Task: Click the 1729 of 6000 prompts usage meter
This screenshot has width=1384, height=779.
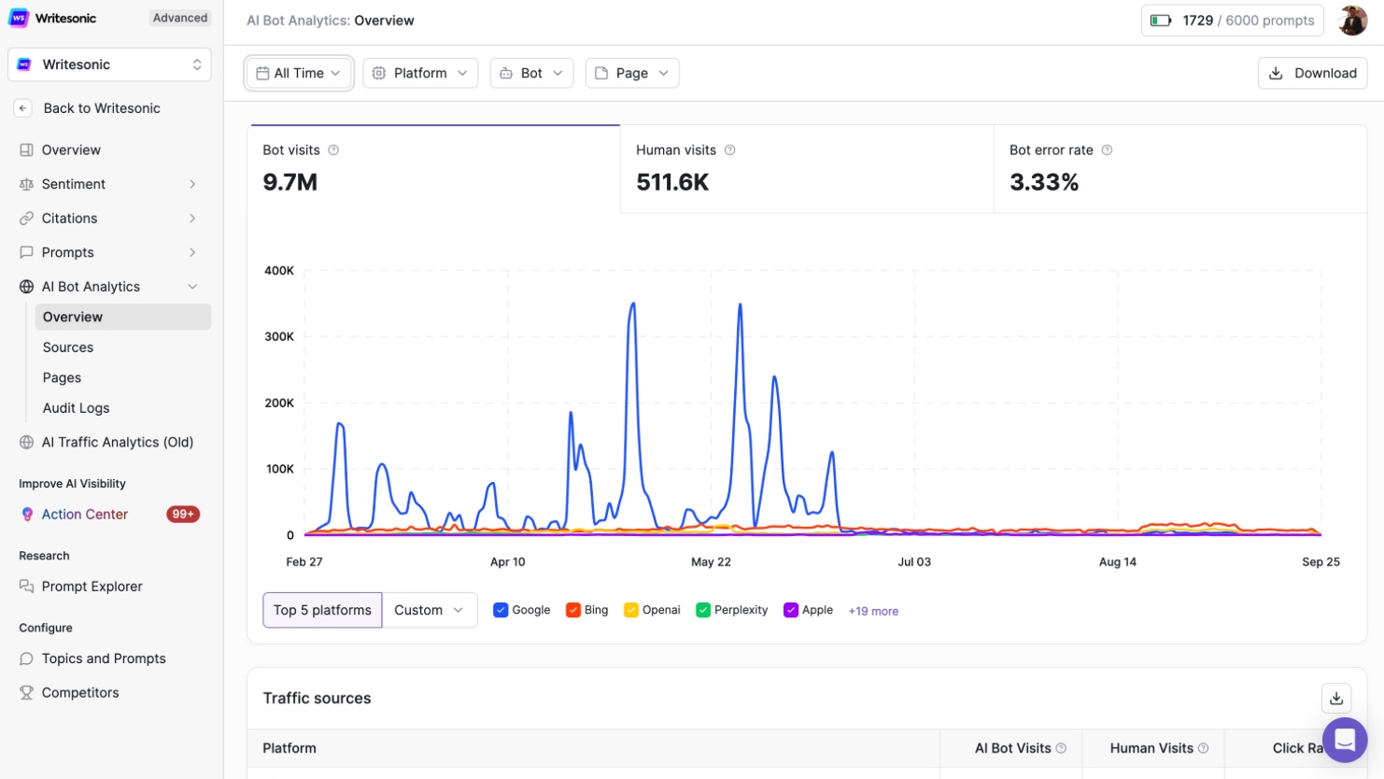Action: (x=1232, y=20)
